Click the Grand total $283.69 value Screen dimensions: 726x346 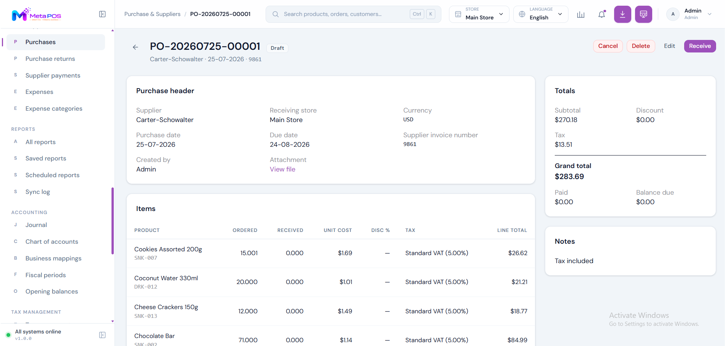(569, 177)
